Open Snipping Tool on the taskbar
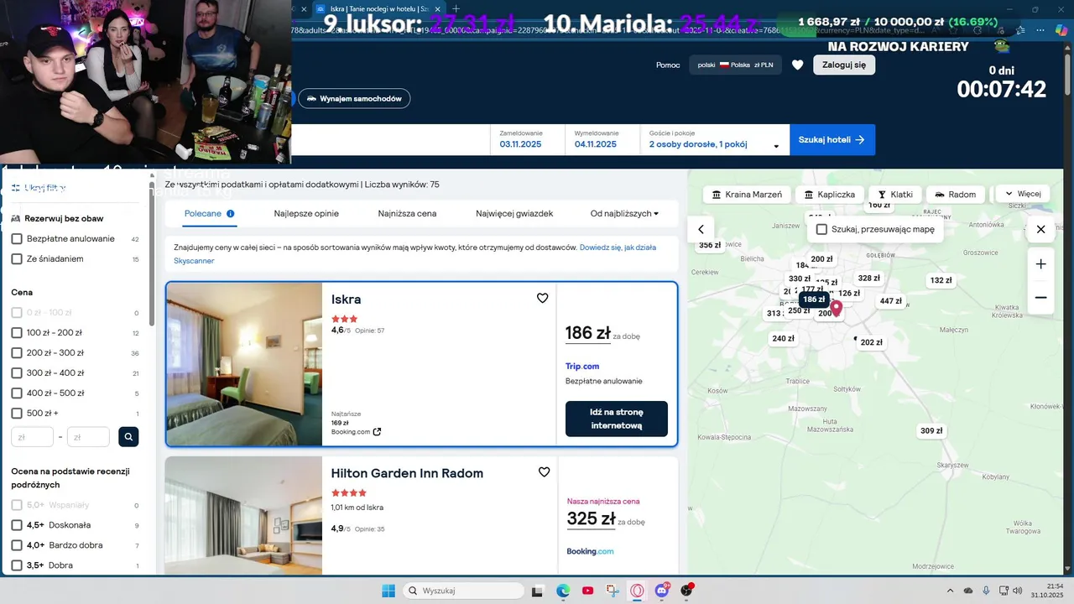Viewport: 1074px width, 604px height. pyautogui.click(x=613, y=591)
